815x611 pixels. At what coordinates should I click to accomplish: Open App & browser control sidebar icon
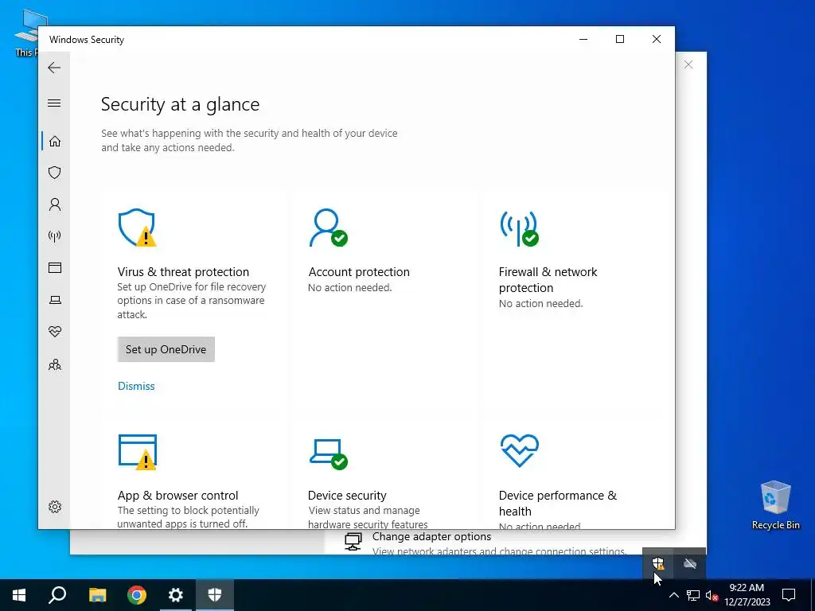coord(55,267)
